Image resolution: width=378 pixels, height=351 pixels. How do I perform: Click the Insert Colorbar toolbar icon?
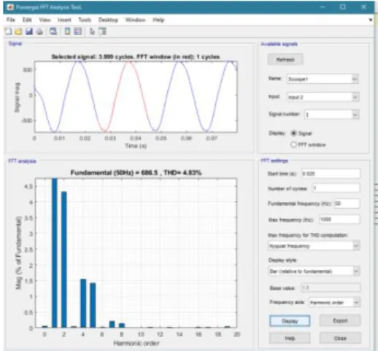tap(67, 31)
